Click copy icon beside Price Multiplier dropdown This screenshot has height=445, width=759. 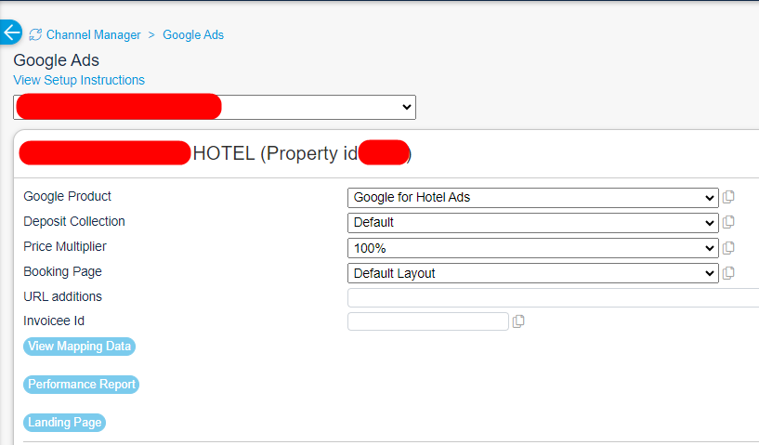pos(728,247)
